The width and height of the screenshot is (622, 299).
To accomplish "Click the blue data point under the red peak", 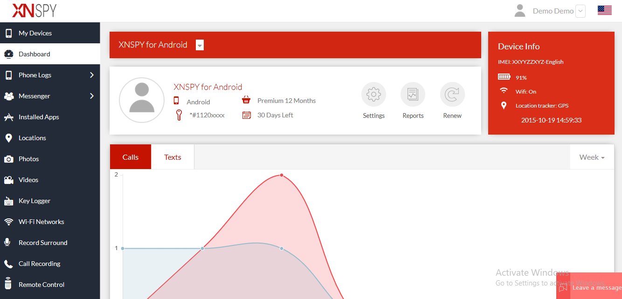I will (x=282, y=248).
